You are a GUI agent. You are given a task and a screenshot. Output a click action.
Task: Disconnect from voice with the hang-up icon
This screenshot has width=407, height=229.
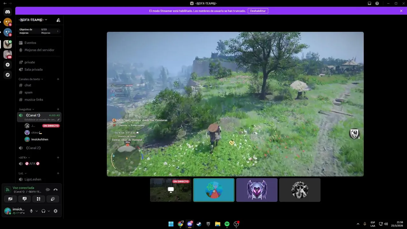tap(56, 190)
